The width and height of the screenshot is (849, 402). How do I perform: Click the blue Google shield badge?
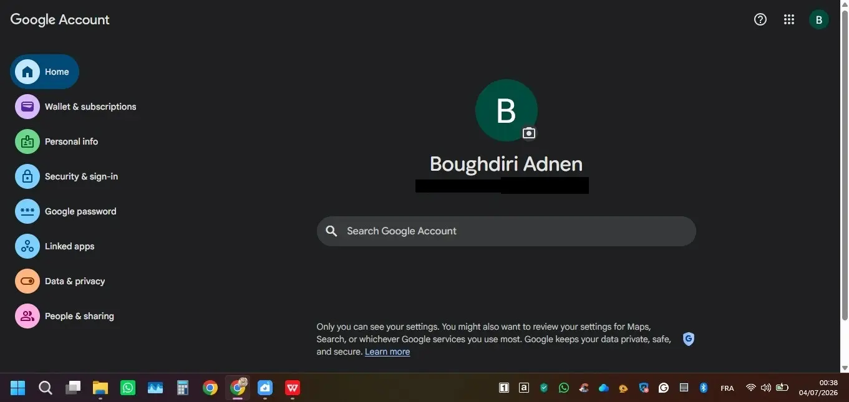tap(688, 339)
